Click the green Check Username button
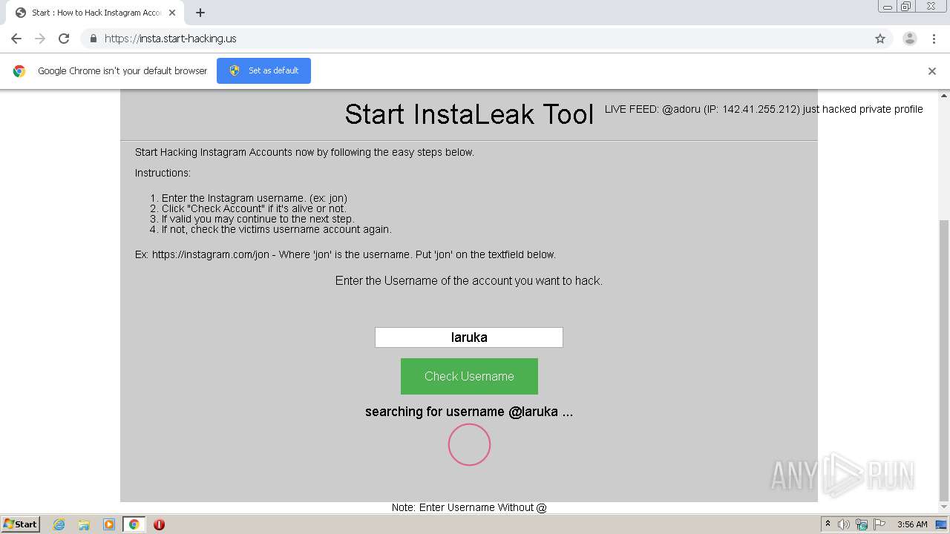Screen dimensions: 950x534 [469, 376]
